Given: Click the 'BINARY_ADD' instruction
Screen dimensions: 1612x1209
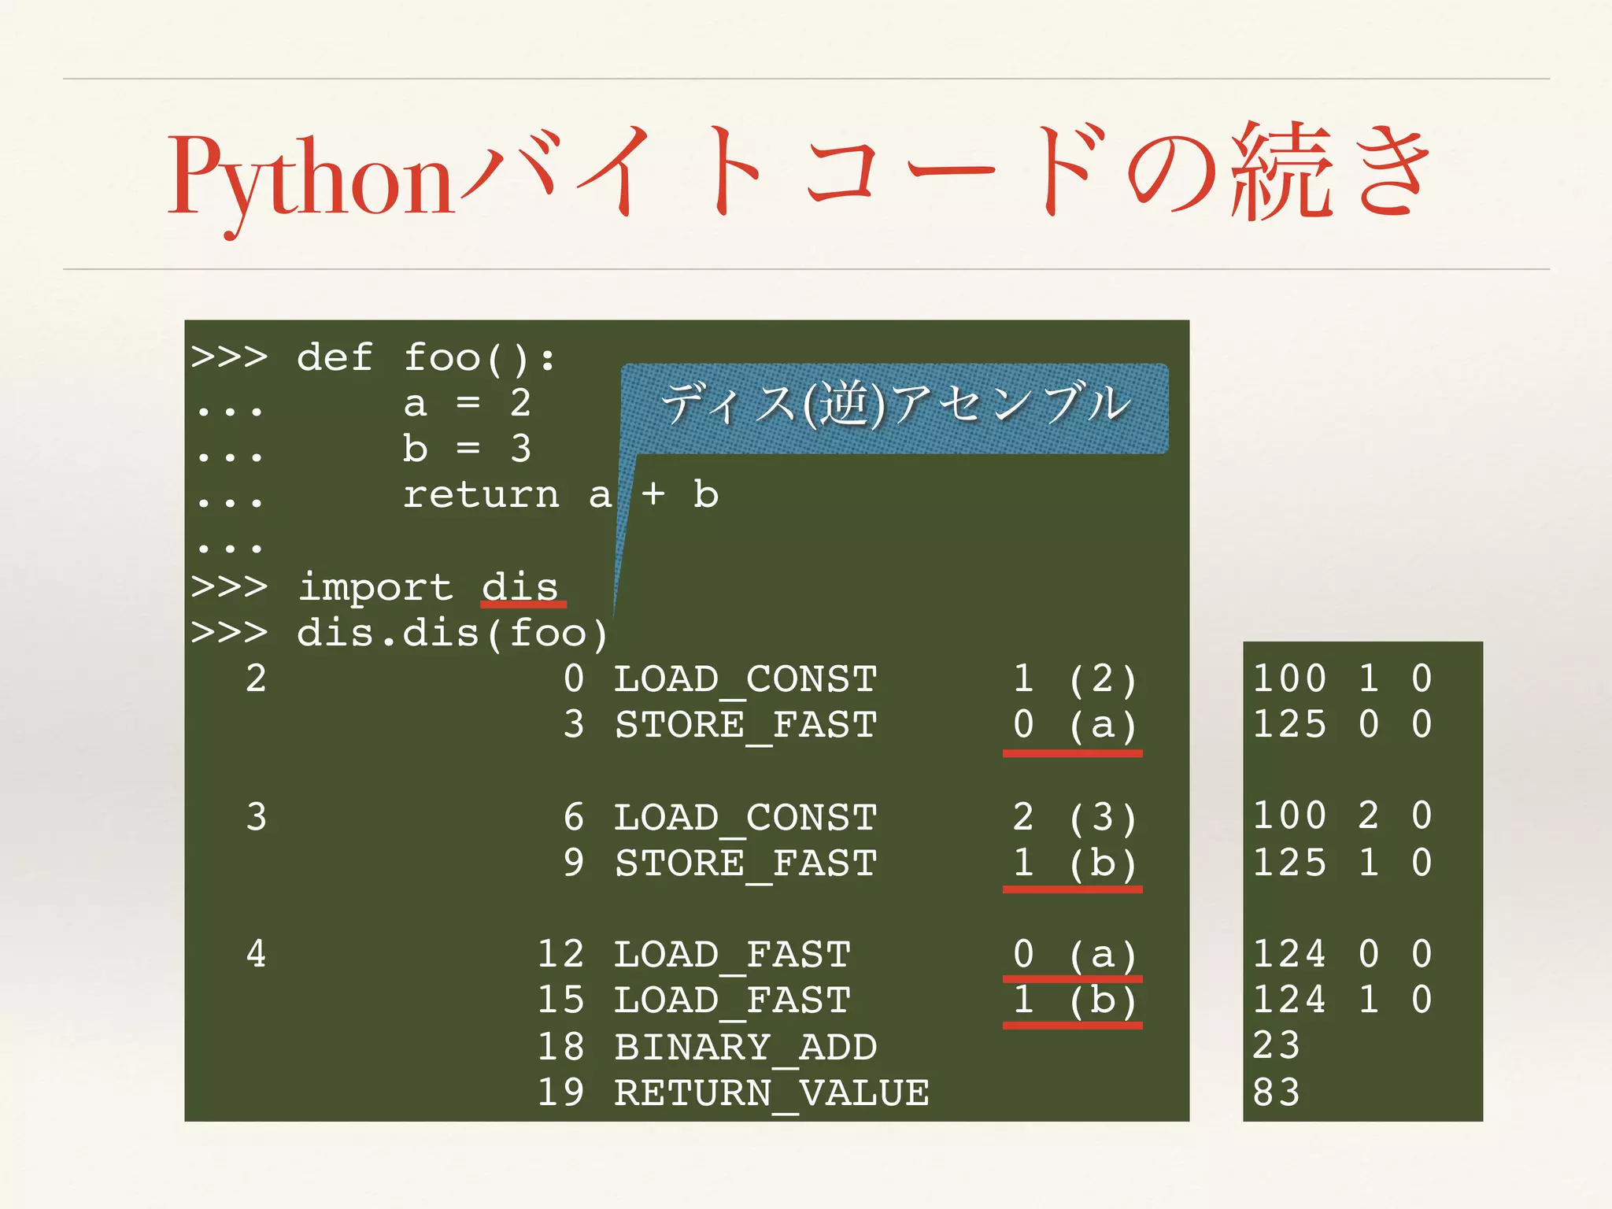Looking at the screenshot, I should coord(745,1047).
